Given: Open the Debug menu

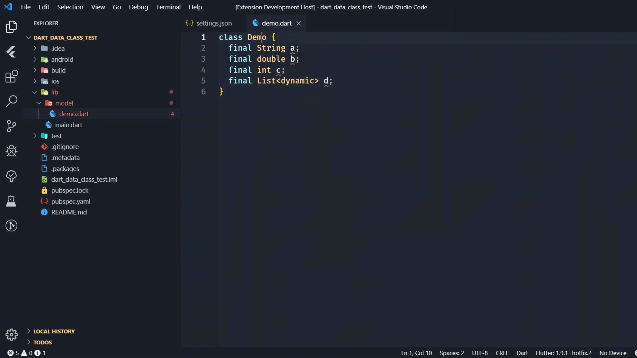Looking at the screenshot, I should pyautogui.click(x=138, y=7).
